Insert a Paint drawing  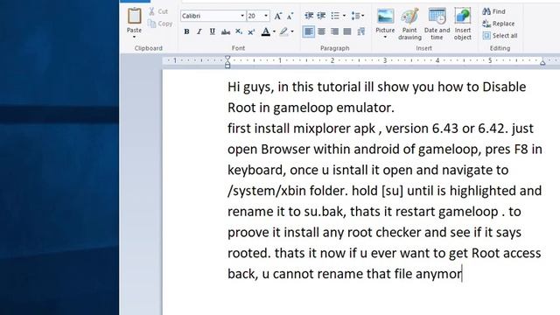(409, 24)
